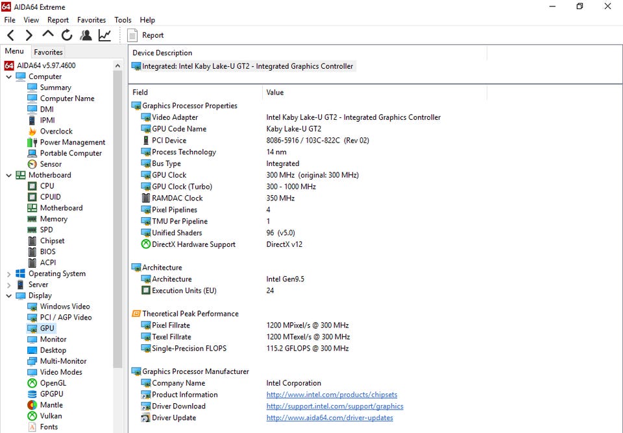This screenshot has width=623, height=433.
Task: Collapse the Computer tree node
Action: [8, 76]
